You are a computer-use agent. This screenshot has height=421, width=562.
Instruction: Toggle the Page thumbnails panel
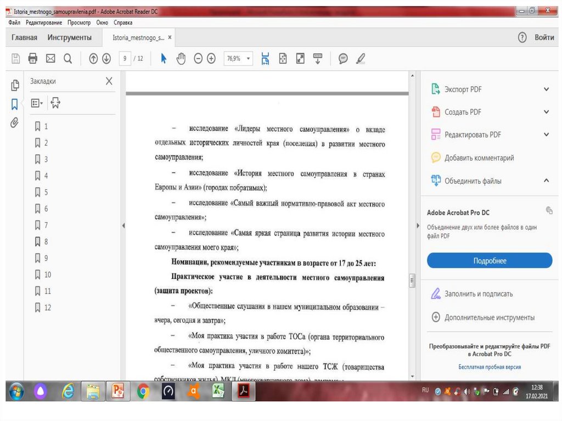pos(15,85)
